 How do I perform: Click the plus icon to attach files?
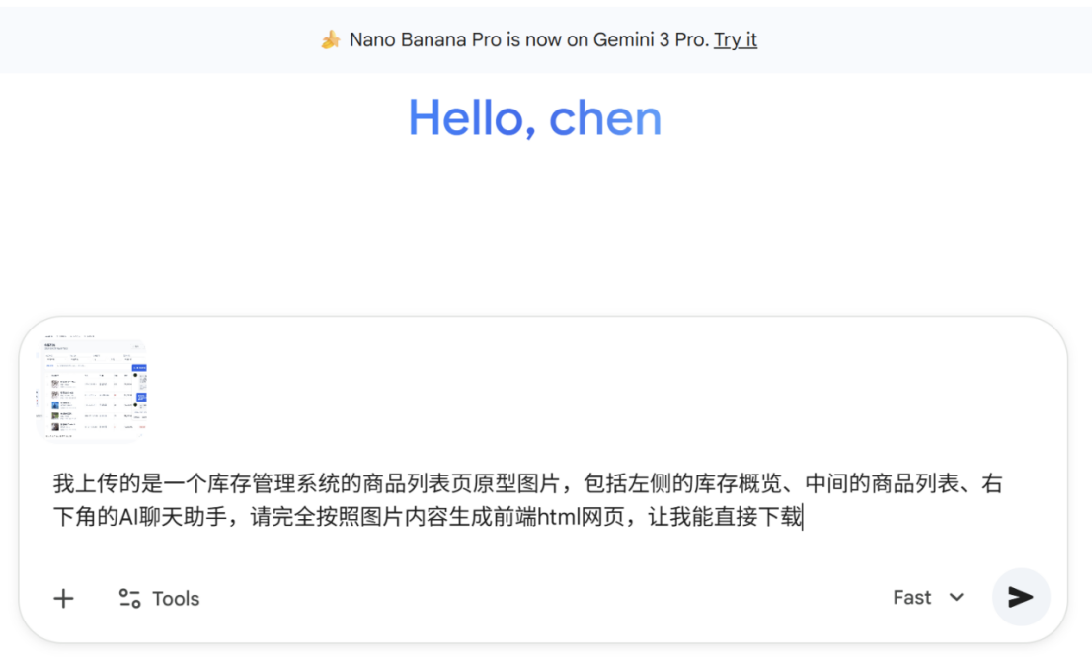click(x=62, y=598)
